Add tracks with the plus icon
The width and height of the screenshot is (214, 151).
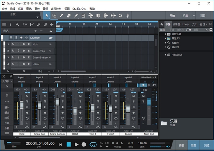(52, 24)
